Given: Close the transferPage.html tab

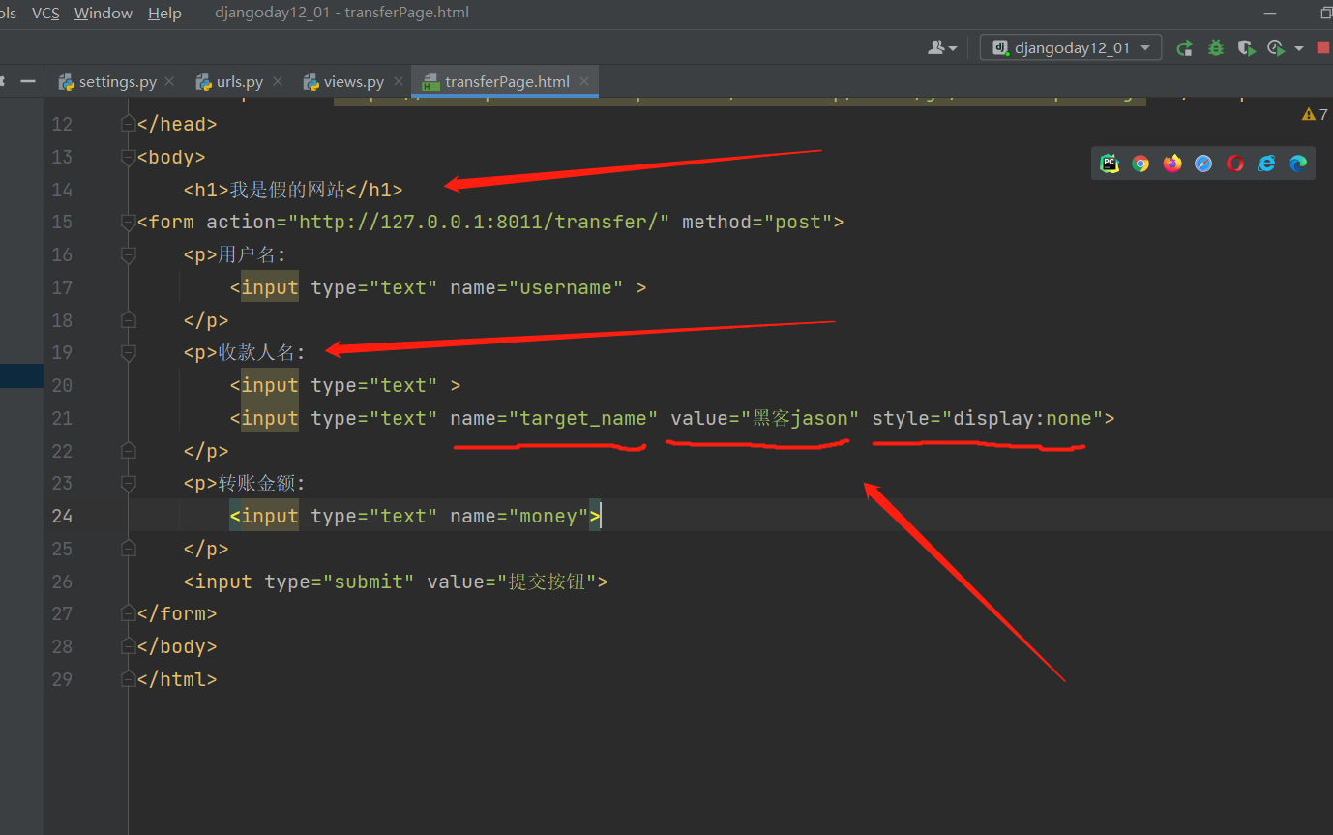Looking at the screenshot, I should [582, 82].
